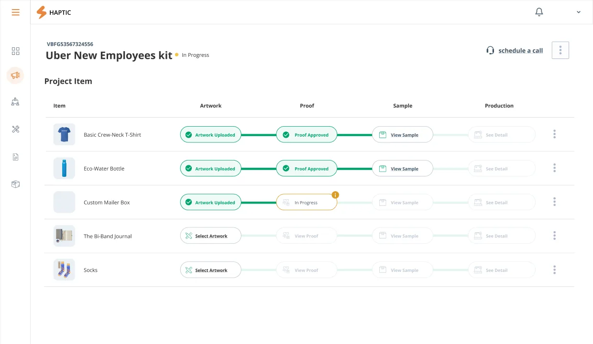This screenshot has height=344, width=593.
Task: Open the team hierarchy sidebar icon
Action: (15, 101)
